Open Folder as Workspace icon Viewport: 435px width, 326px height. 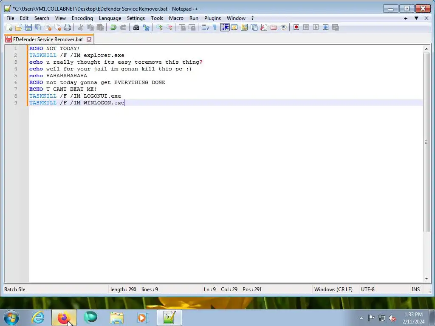[274, 27]
